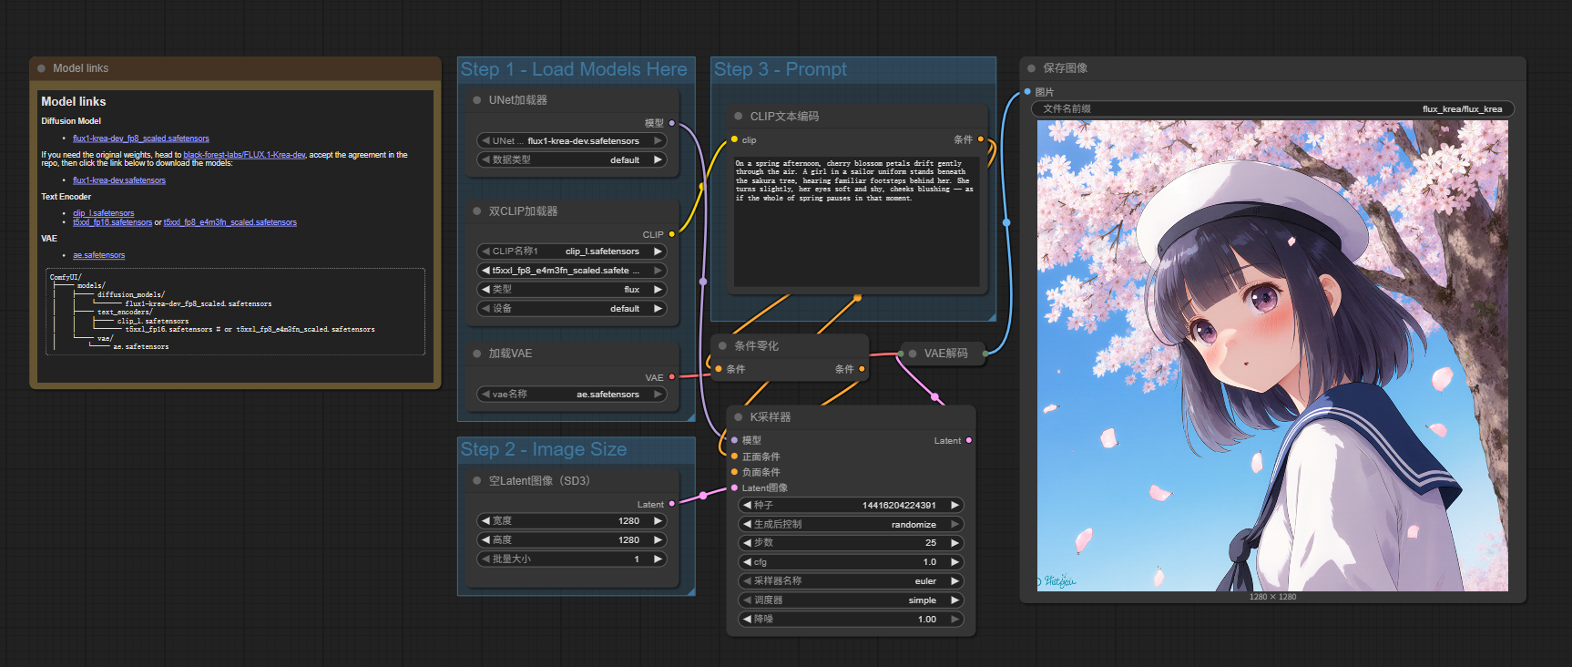Collapse the K采样器 node via its dot
Image resolution: width=1572 pixels, height=667 pixels.
tap(739, 417)
